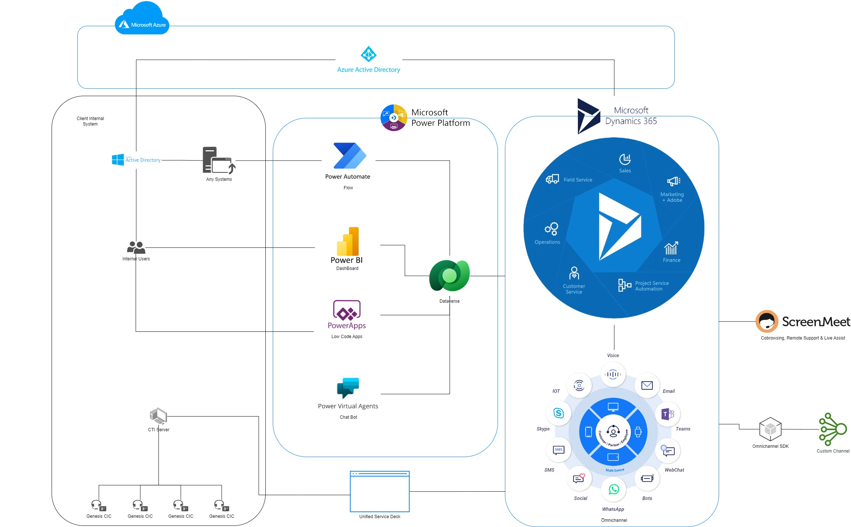Click the Field Service truck icon

[552, 179]
